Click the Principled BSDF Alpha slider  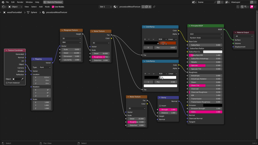pos(206,112)
